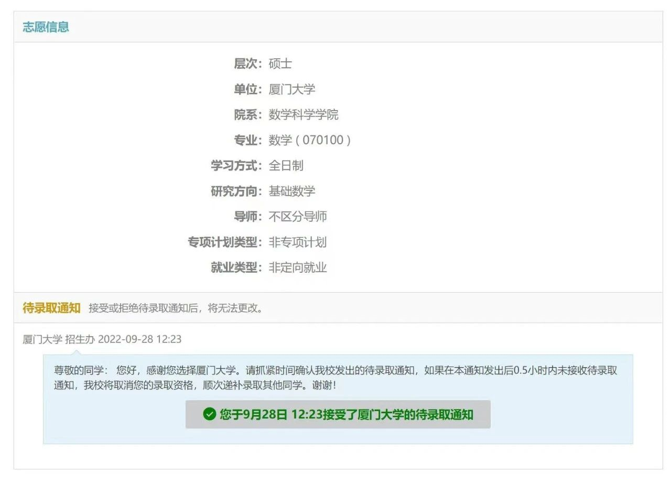Click the 专项计划类型 field label
This screenshot has height=483, width=671.
pos(224,242)
